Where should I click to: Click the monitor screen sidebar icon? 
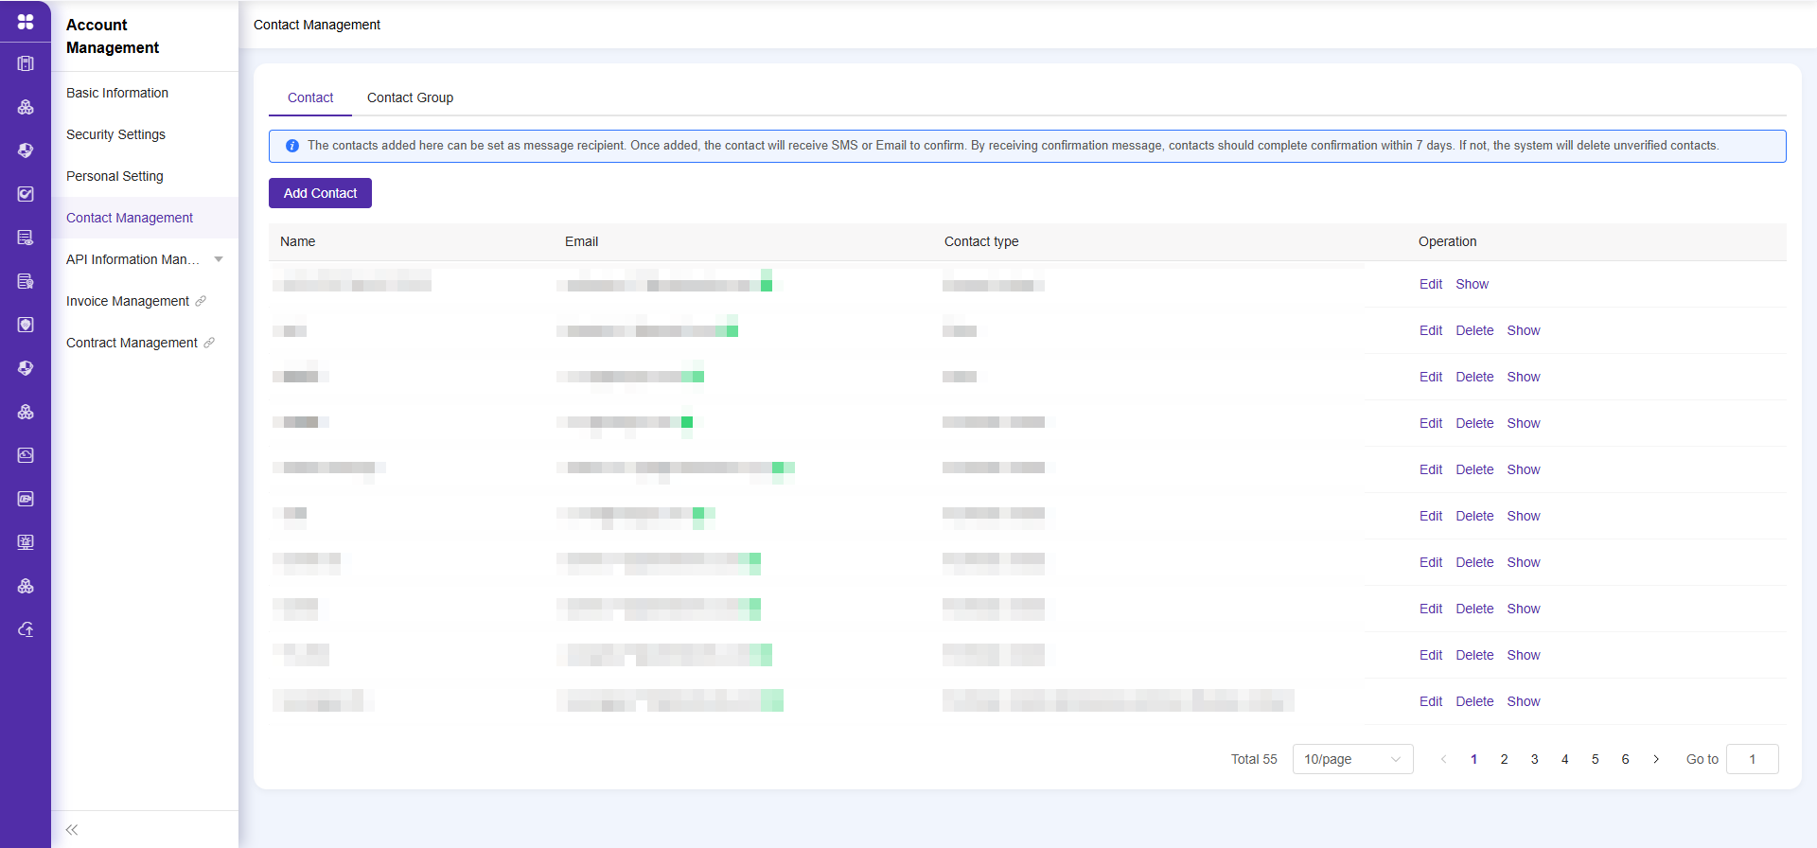tap(26, 542)
